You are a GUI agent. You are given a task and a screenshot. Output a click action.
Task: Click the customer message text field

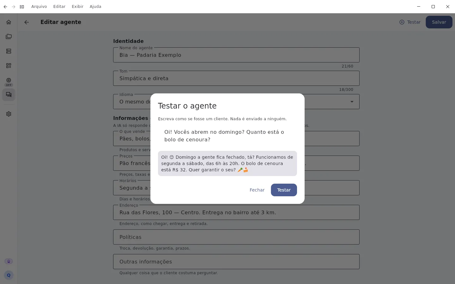coord(227,136)
